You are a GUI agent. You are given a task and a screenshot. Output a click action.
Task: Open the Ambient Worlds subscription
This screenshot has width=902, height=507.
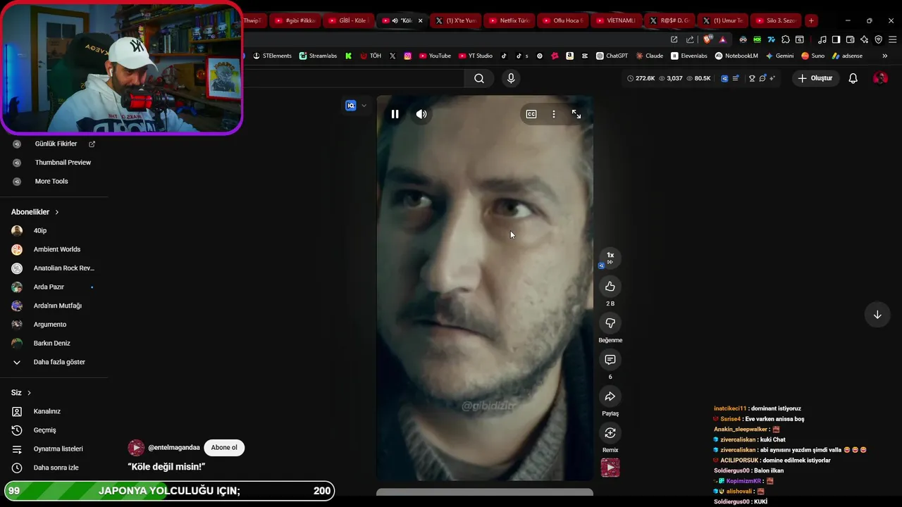pos(56,249)
